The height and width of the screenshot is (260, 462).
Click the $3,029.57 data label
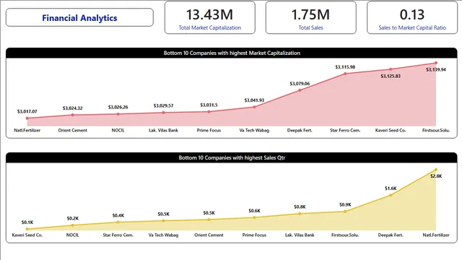tap(163, 105)
